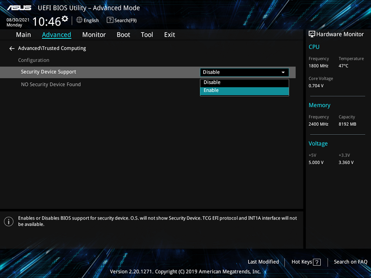This screenshot has height=278, width=371.
Task: Click the CPU heading in Hardware Monitor
Action: tap(314, 47)
